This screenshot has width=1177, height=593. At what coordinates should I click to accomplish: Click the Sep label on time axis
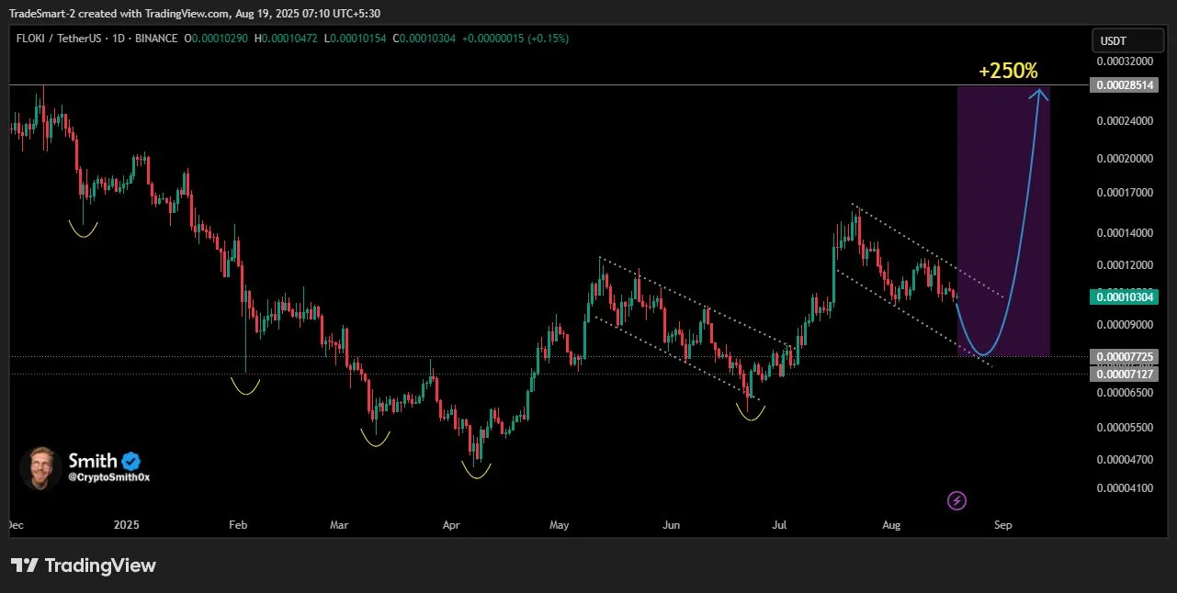coord(1002,525)
